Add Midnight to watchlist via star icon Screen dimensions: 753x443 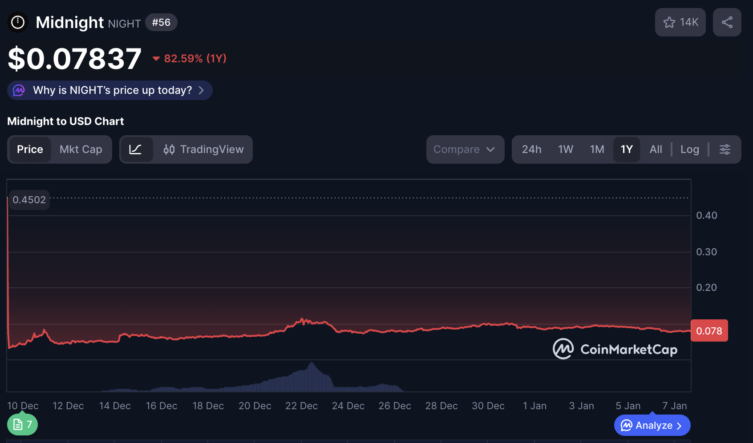click(670, 22)
